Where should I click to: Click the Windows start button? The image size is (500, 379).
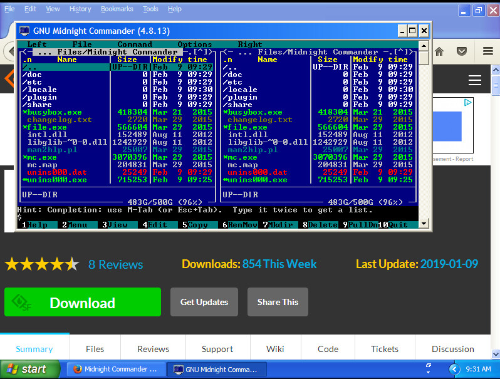(x=29, y=369)
